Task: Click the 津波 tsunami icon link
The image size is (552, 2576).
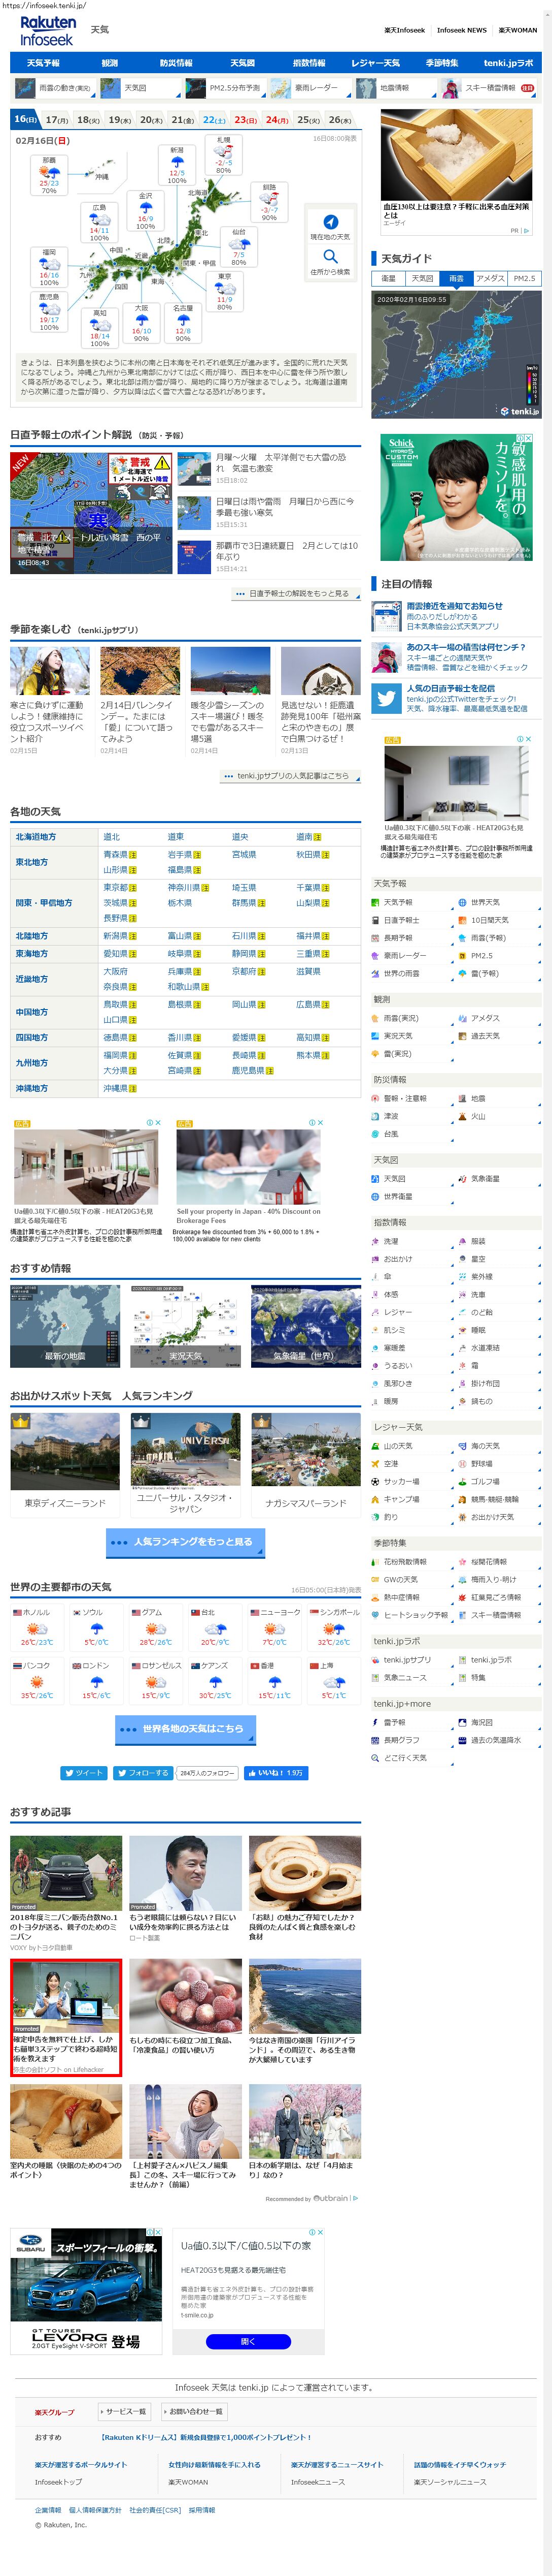Action: pyautogui.click(x=376, y=1116)
